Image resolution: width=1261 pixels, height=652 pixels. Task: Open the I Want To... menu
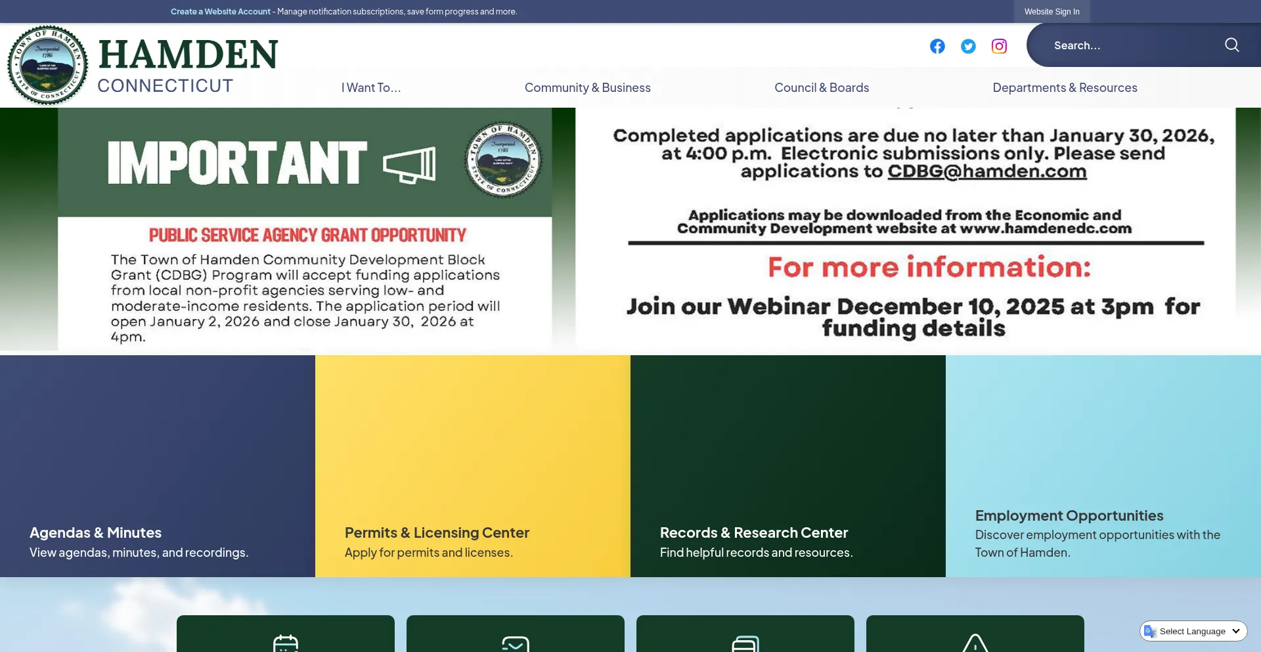click(x=371, y=87)
